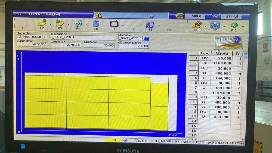
Task: Click the yellow ruler measurement icon
Action: click(179, 16)
